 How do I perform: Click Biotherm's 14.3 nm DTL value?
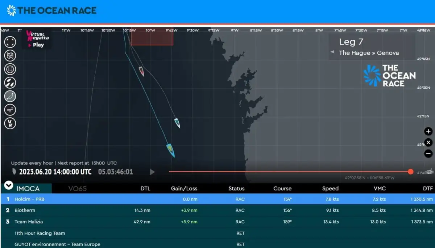[x=142, y=210]
